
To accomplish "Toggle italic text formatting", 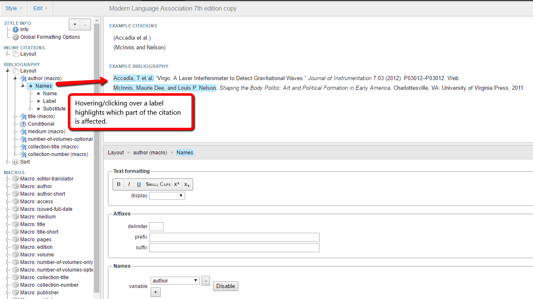I will [x=129, y=184].
